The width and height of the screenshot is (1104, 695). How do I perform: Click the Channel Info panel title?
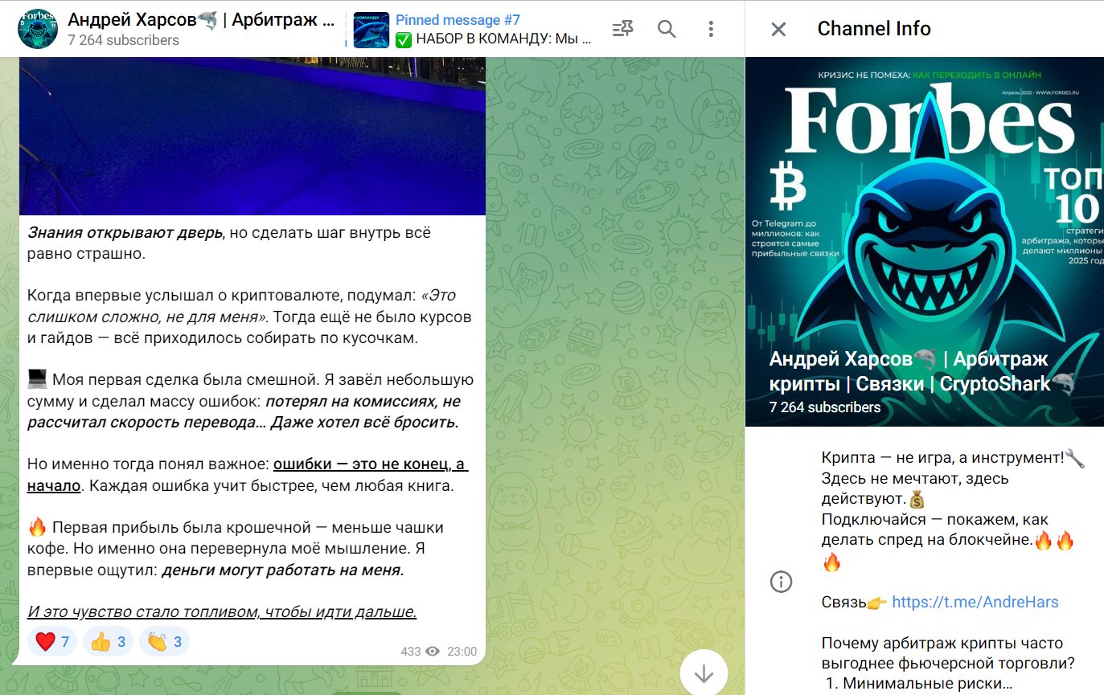(x=874, y=29)
